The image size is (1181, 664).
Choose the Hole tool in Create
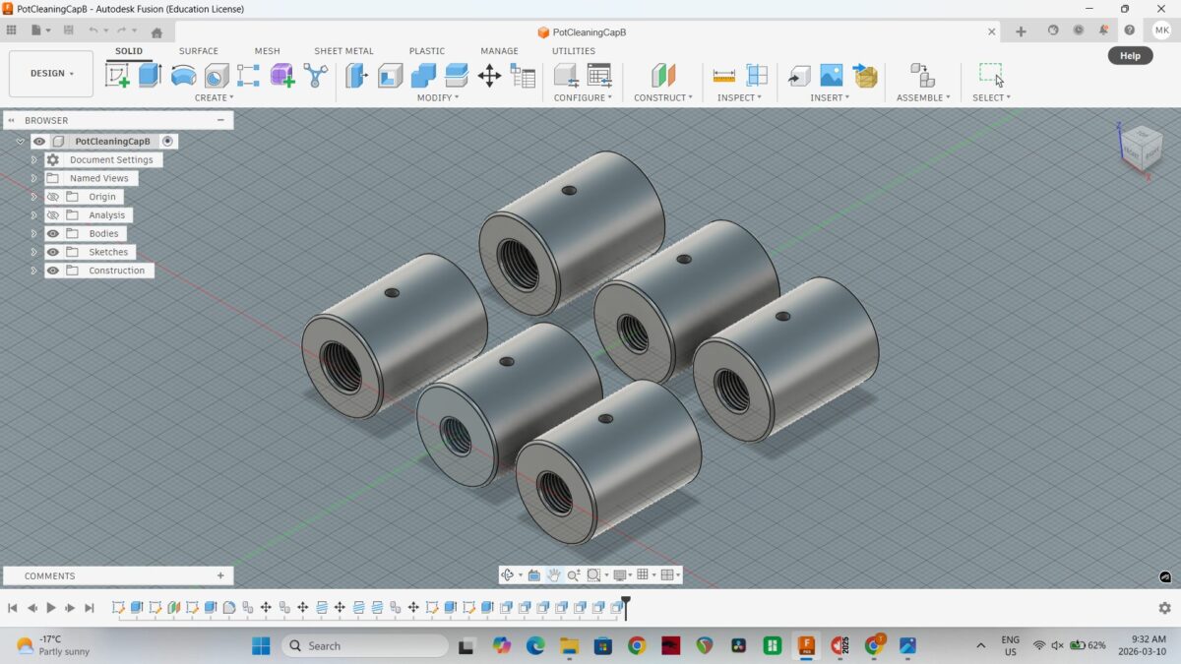point(217,76)
